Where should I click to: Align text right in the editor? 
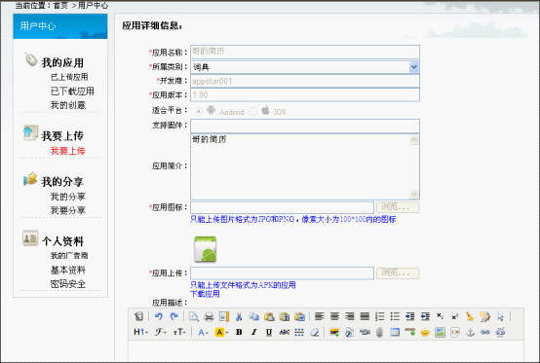(x=350, y=316)
